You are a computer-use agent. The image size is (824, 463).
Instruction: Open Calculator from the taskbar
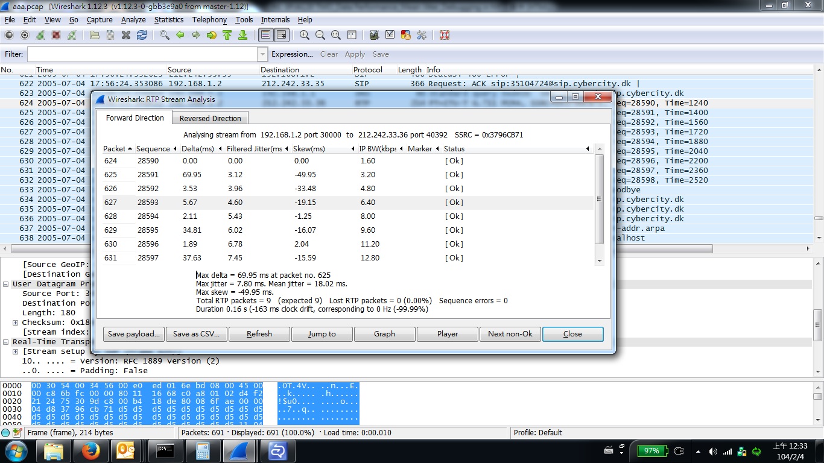(x=203, y=450)
